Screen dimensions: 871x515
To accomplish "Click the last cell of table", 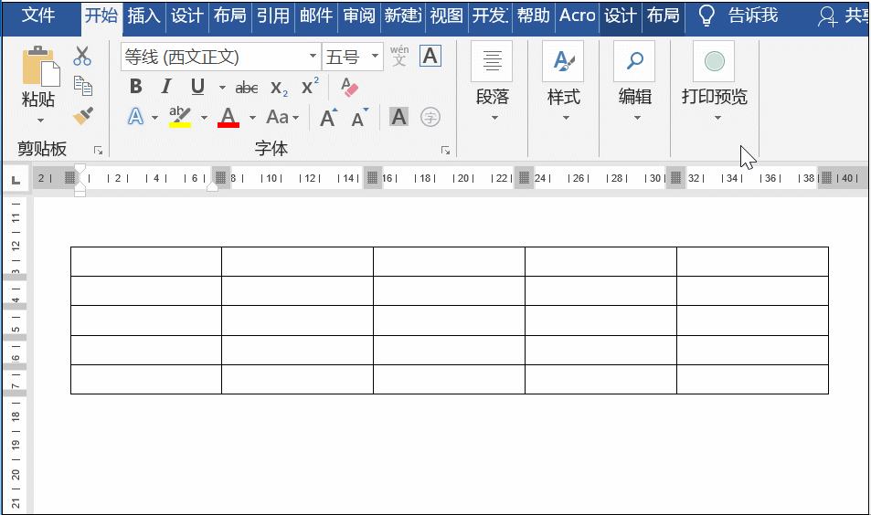I will 753,380.
